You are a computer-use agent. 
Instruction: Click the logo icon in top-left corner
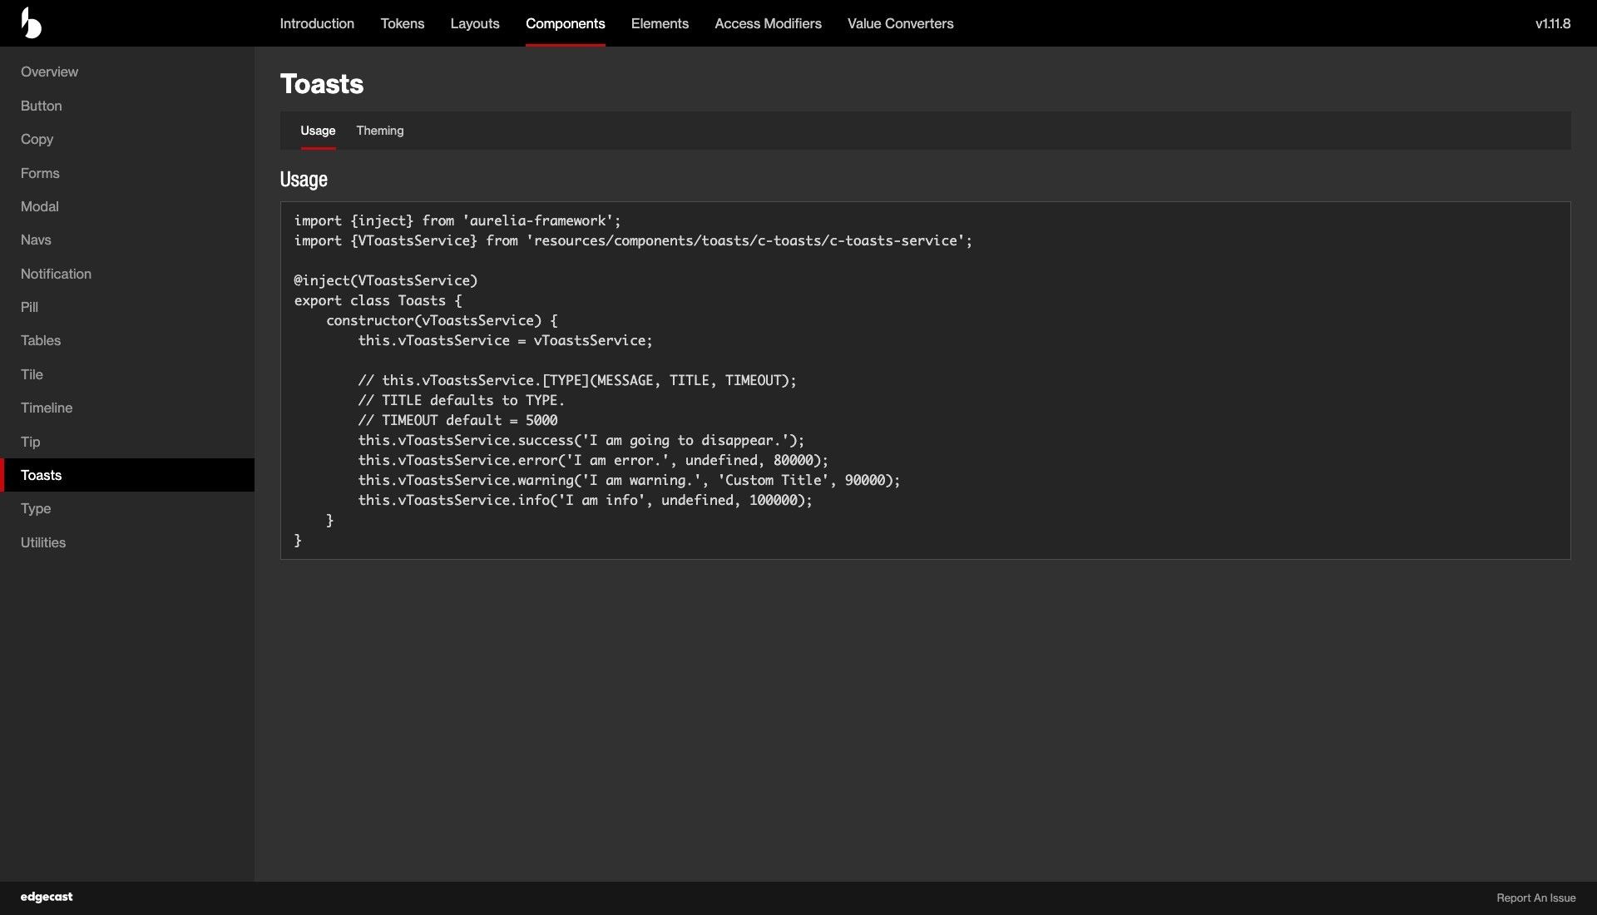(31, 23)
